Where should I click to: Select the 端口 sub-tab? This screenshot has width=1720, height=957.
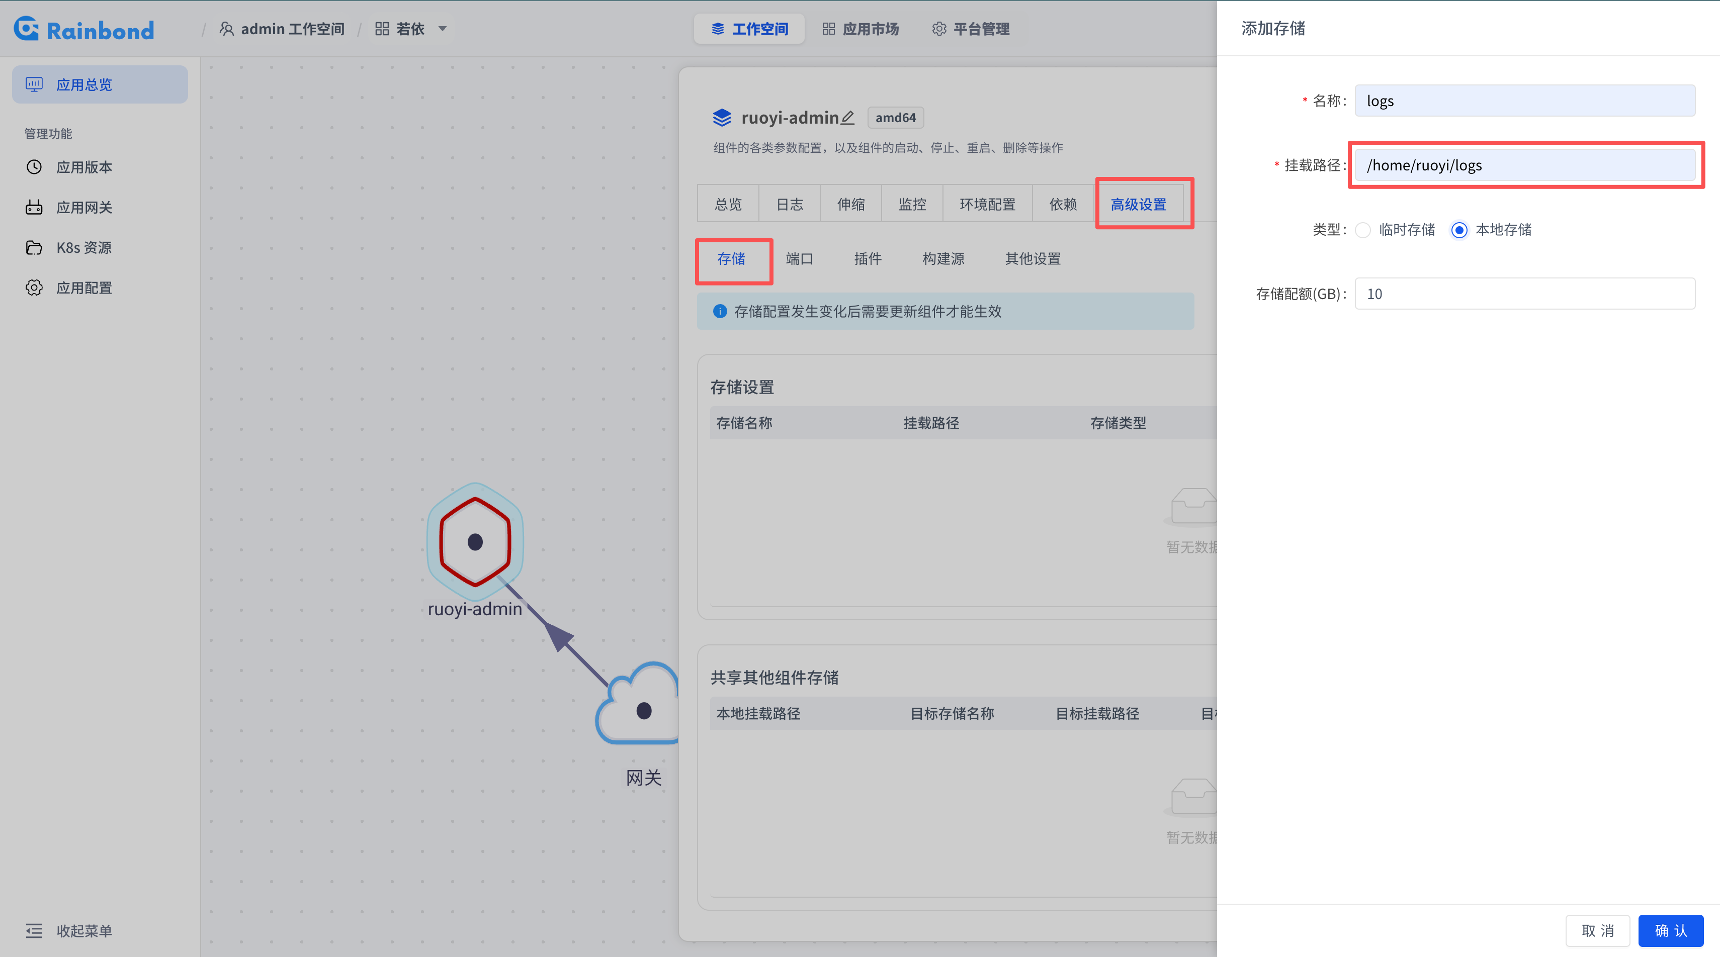tap(799, 258)
